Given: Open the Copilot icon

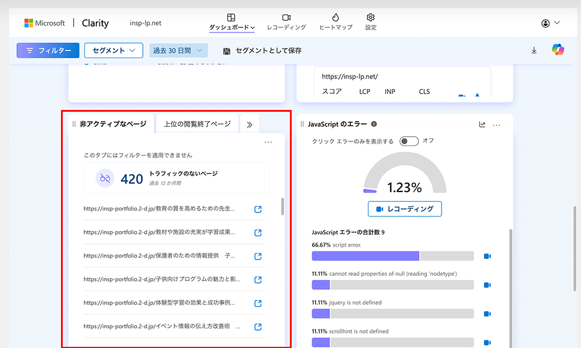Looking at the screenshot, I should 558,49.
